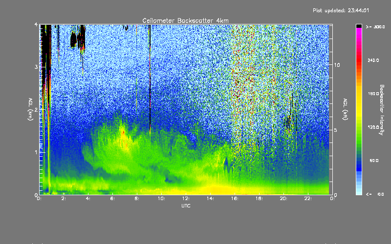The width and height of the screenshot is (391, 244).
Task: Click the "120.0" colorbar value
Action: point(373,127)
